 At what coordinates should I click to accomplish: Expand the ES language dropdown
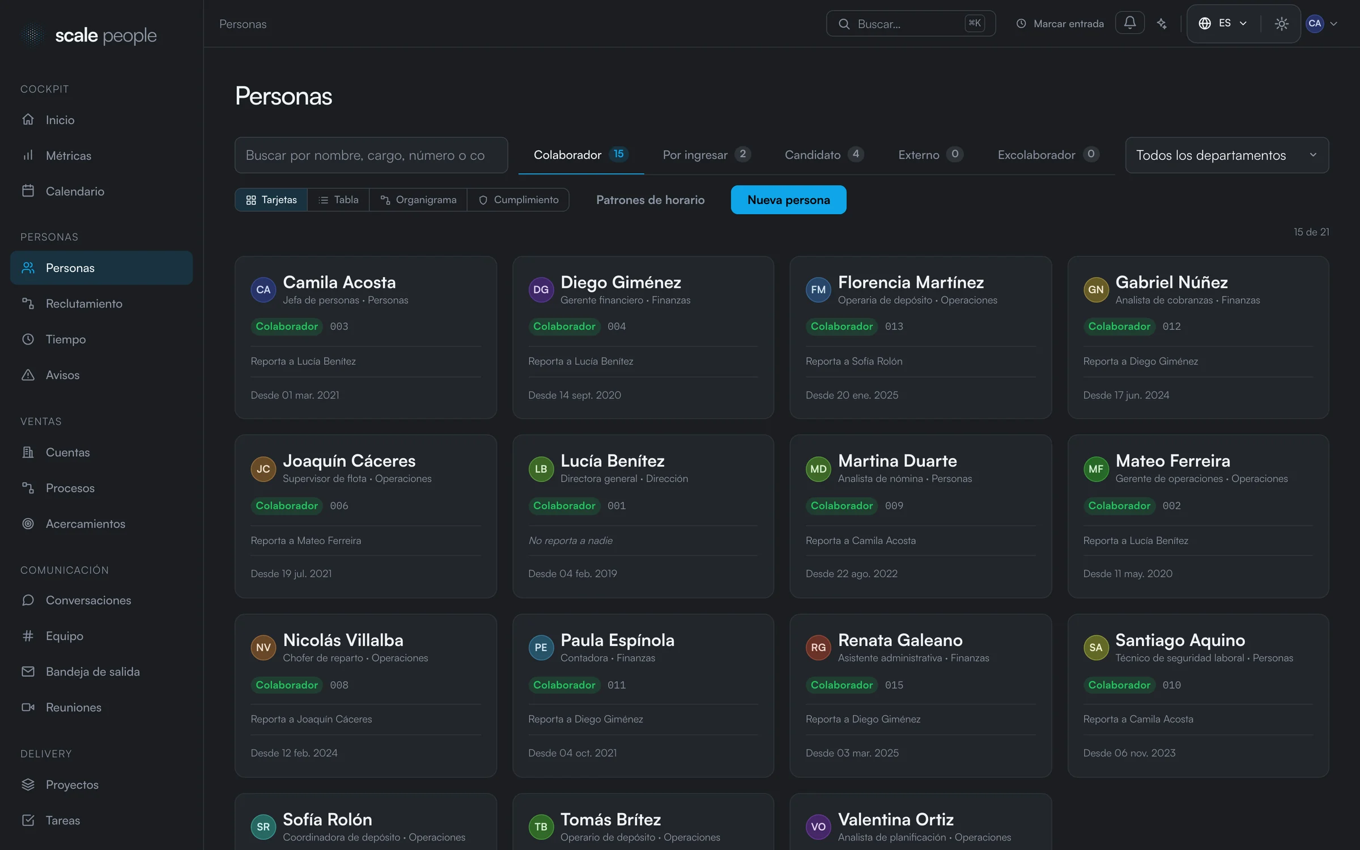click(x=1223, y=23)
